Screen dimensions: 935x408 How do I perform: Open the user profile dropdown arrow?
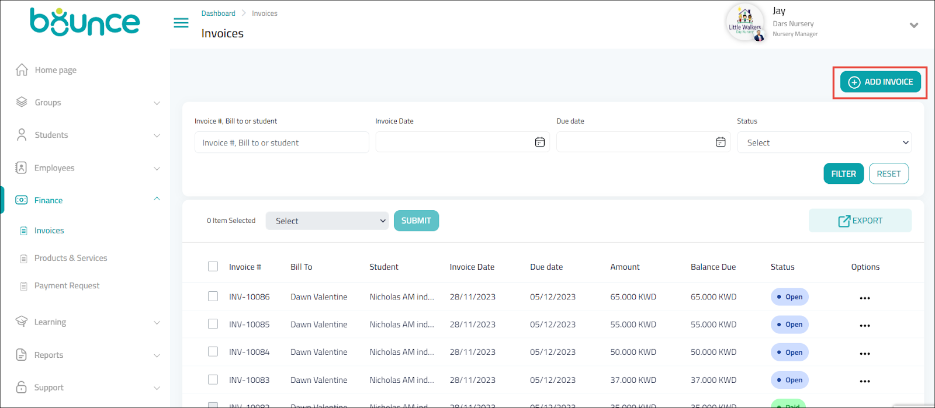(914, 25)
